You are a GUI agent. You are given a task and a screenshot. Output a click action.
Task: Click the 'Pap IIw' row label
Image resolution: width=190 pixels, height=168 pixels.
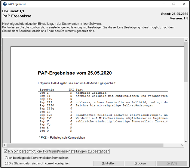click(46, 99)
